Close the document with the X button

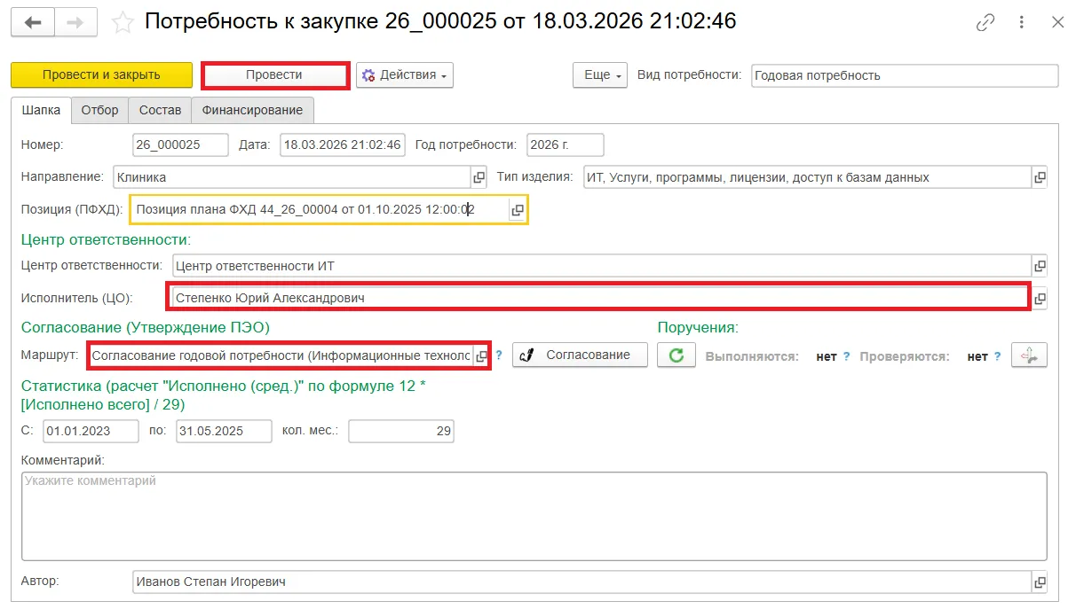1057,23
